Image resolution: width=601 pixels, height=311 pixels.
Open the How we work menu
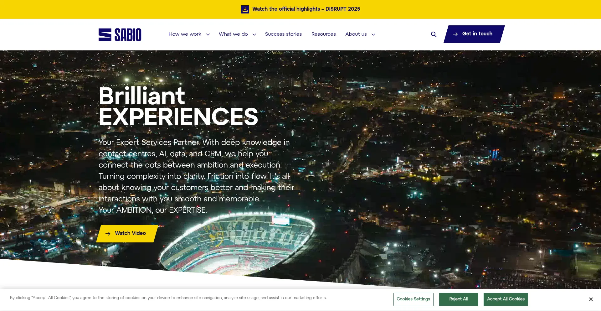tap(185, 34)
